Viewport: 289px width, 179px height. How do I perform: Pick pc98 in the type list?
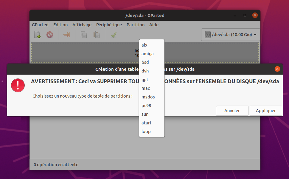(152, 106)
